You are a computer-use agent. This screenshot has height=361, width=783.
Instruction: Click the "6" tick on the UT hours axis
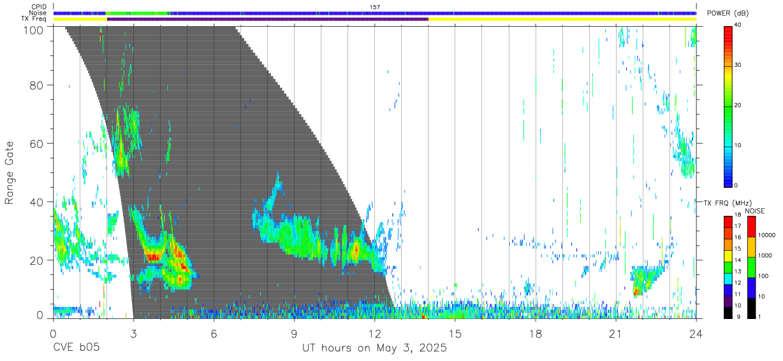pyautogui.click(x=214, y=333)
